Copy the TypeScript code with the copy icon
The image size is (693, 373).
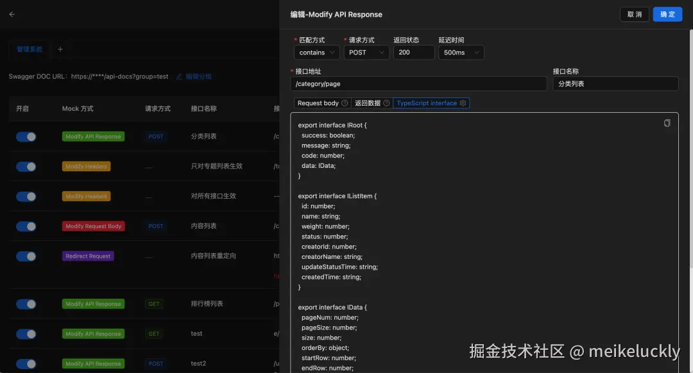pyautogui.click(x=667, y=122)
